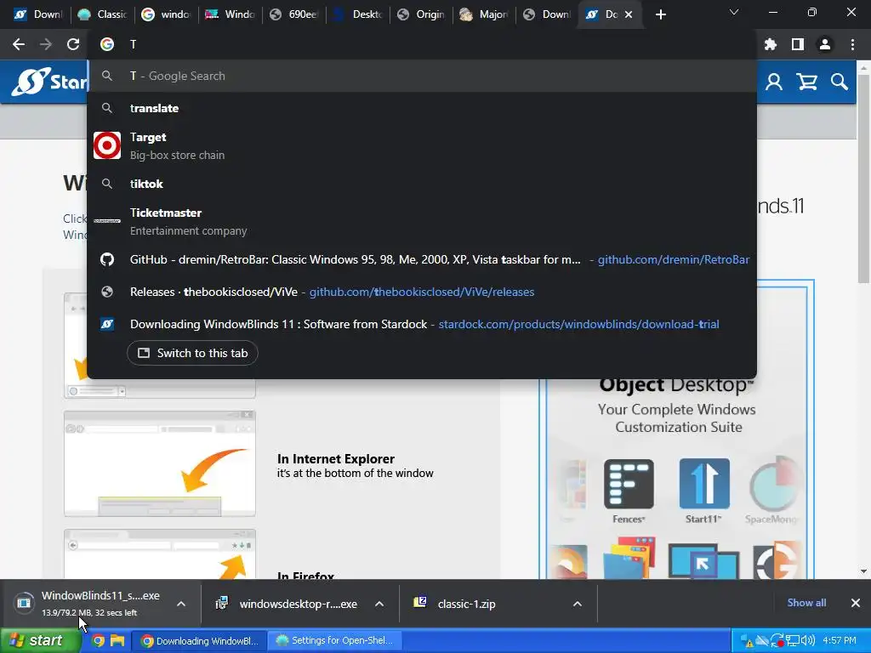
Task: Open Stardock account user icon
Action: coord(774,82)
